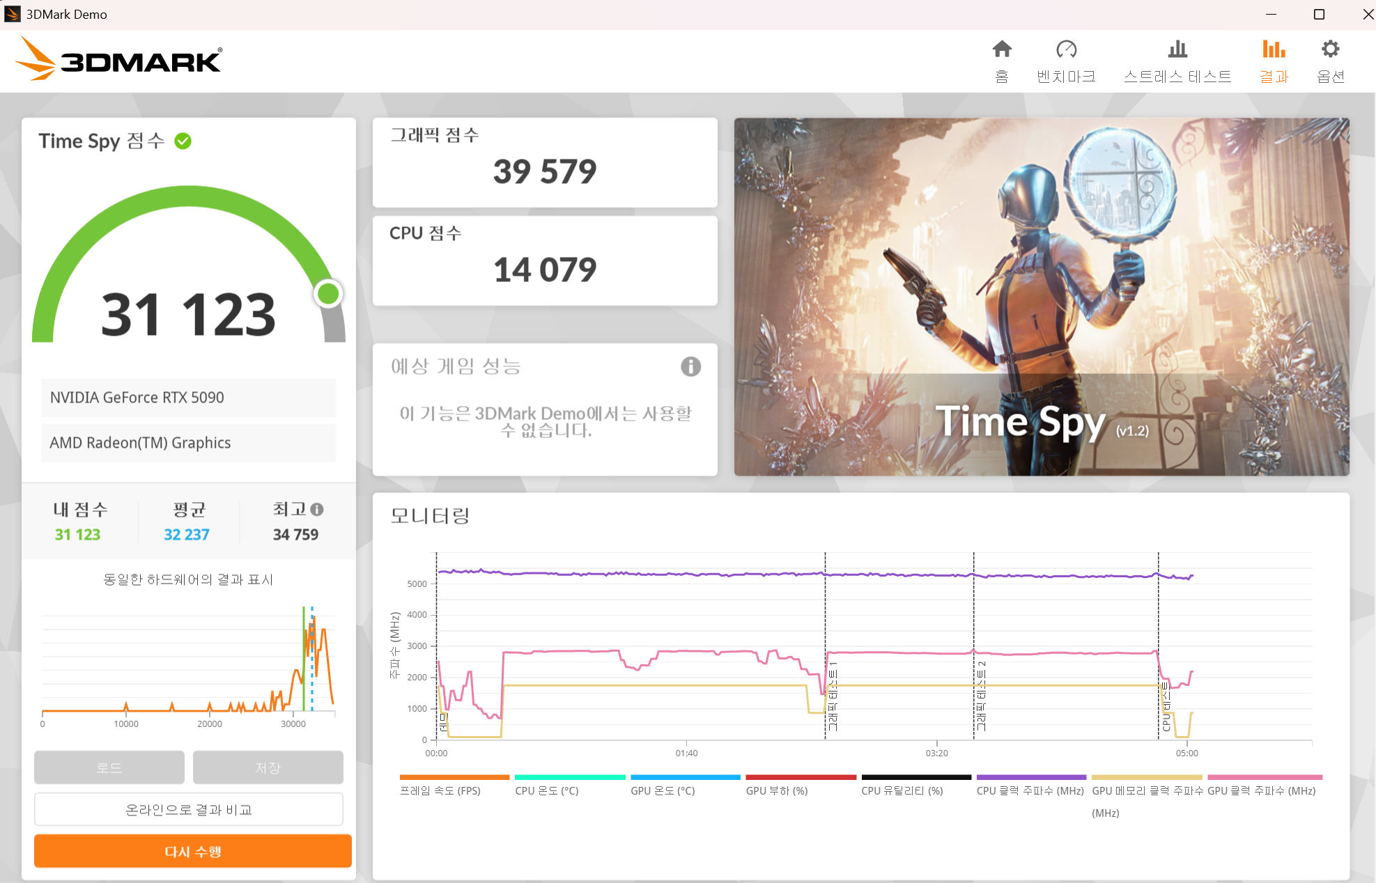Screen dimensions: 1376x883
Task: Toggle the 프레임 속도 (FPS) legend swatch
Action: tap(454, 777)
